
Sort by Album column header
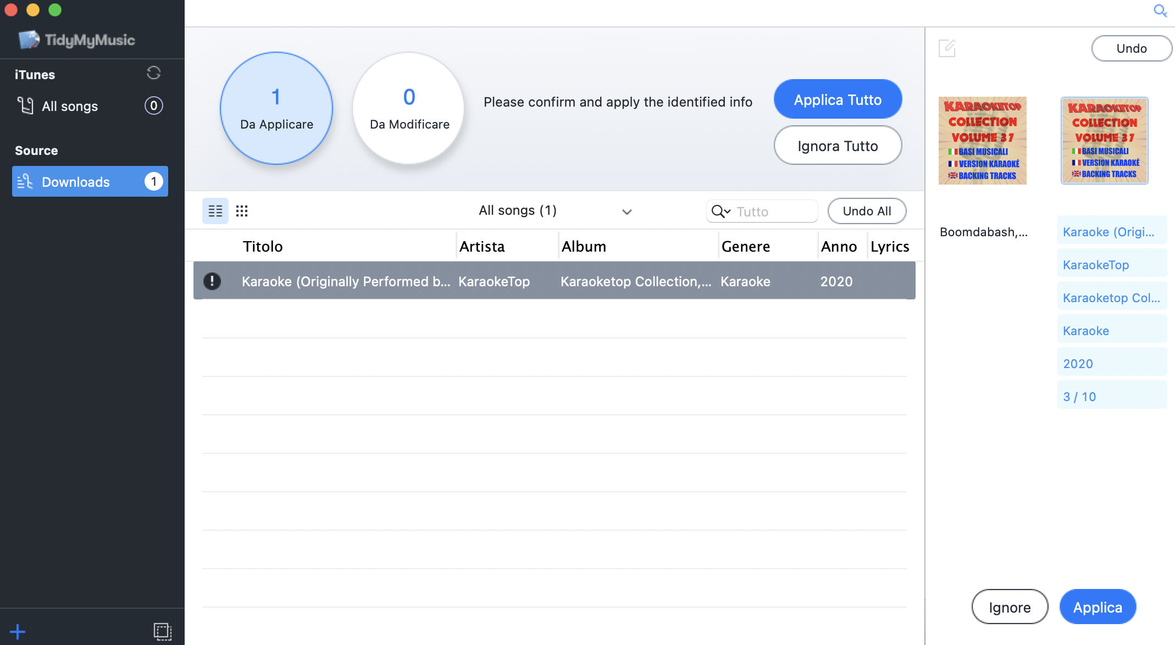[584, 247]
